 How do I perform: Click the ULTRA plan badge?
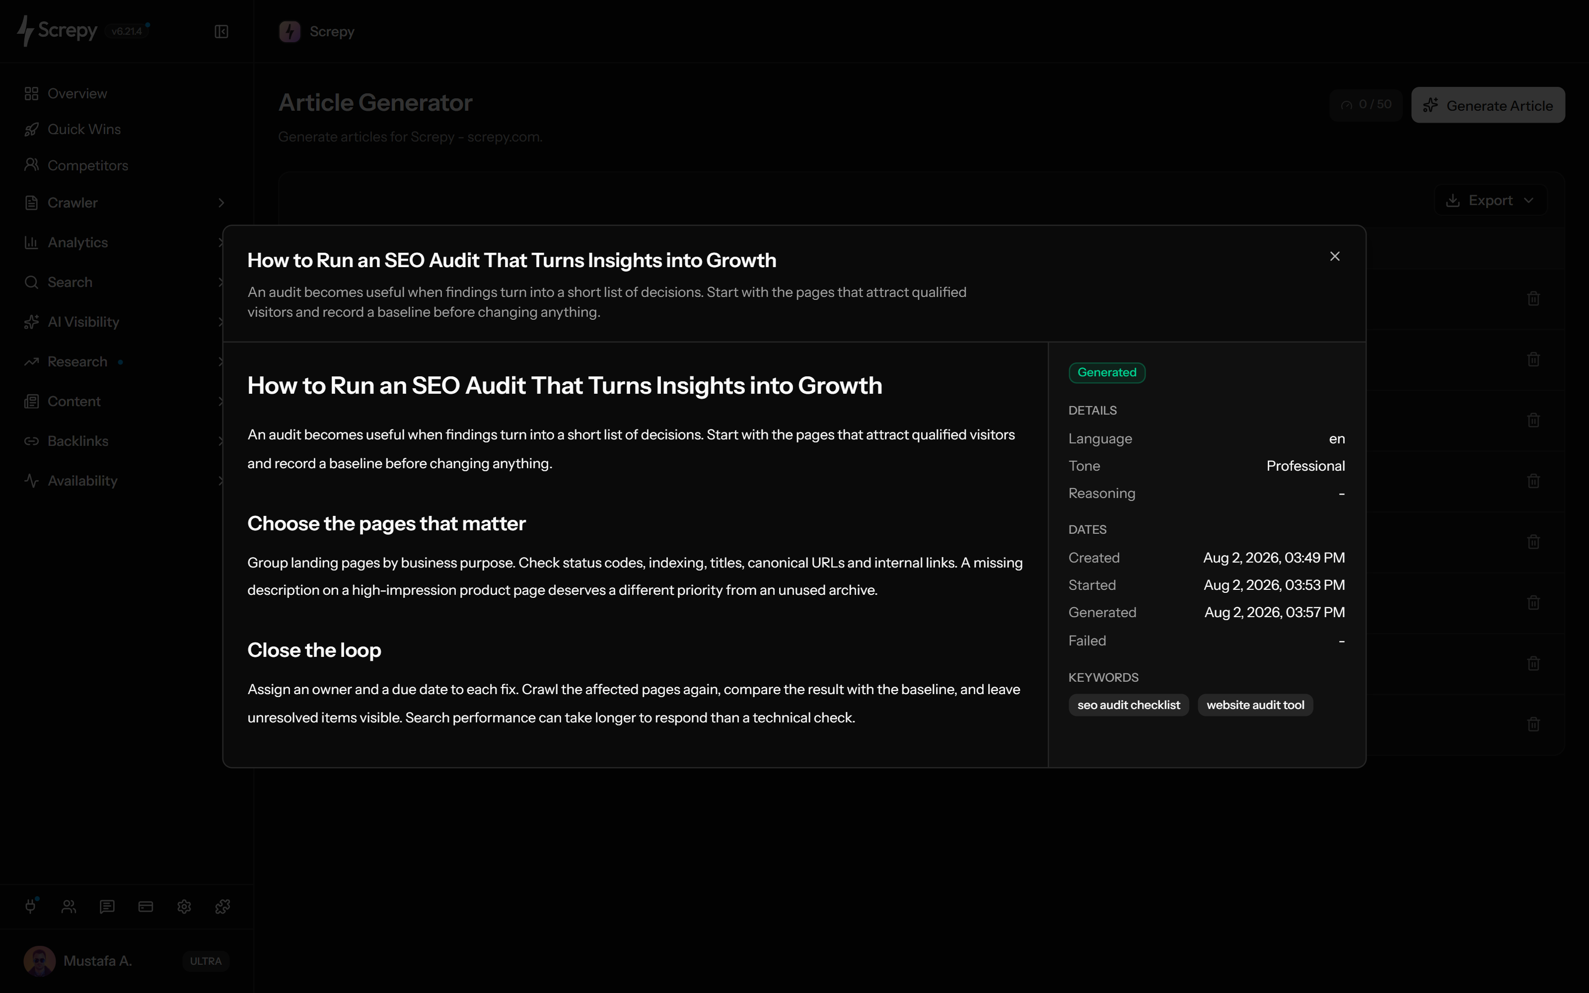tap(206, 961)
